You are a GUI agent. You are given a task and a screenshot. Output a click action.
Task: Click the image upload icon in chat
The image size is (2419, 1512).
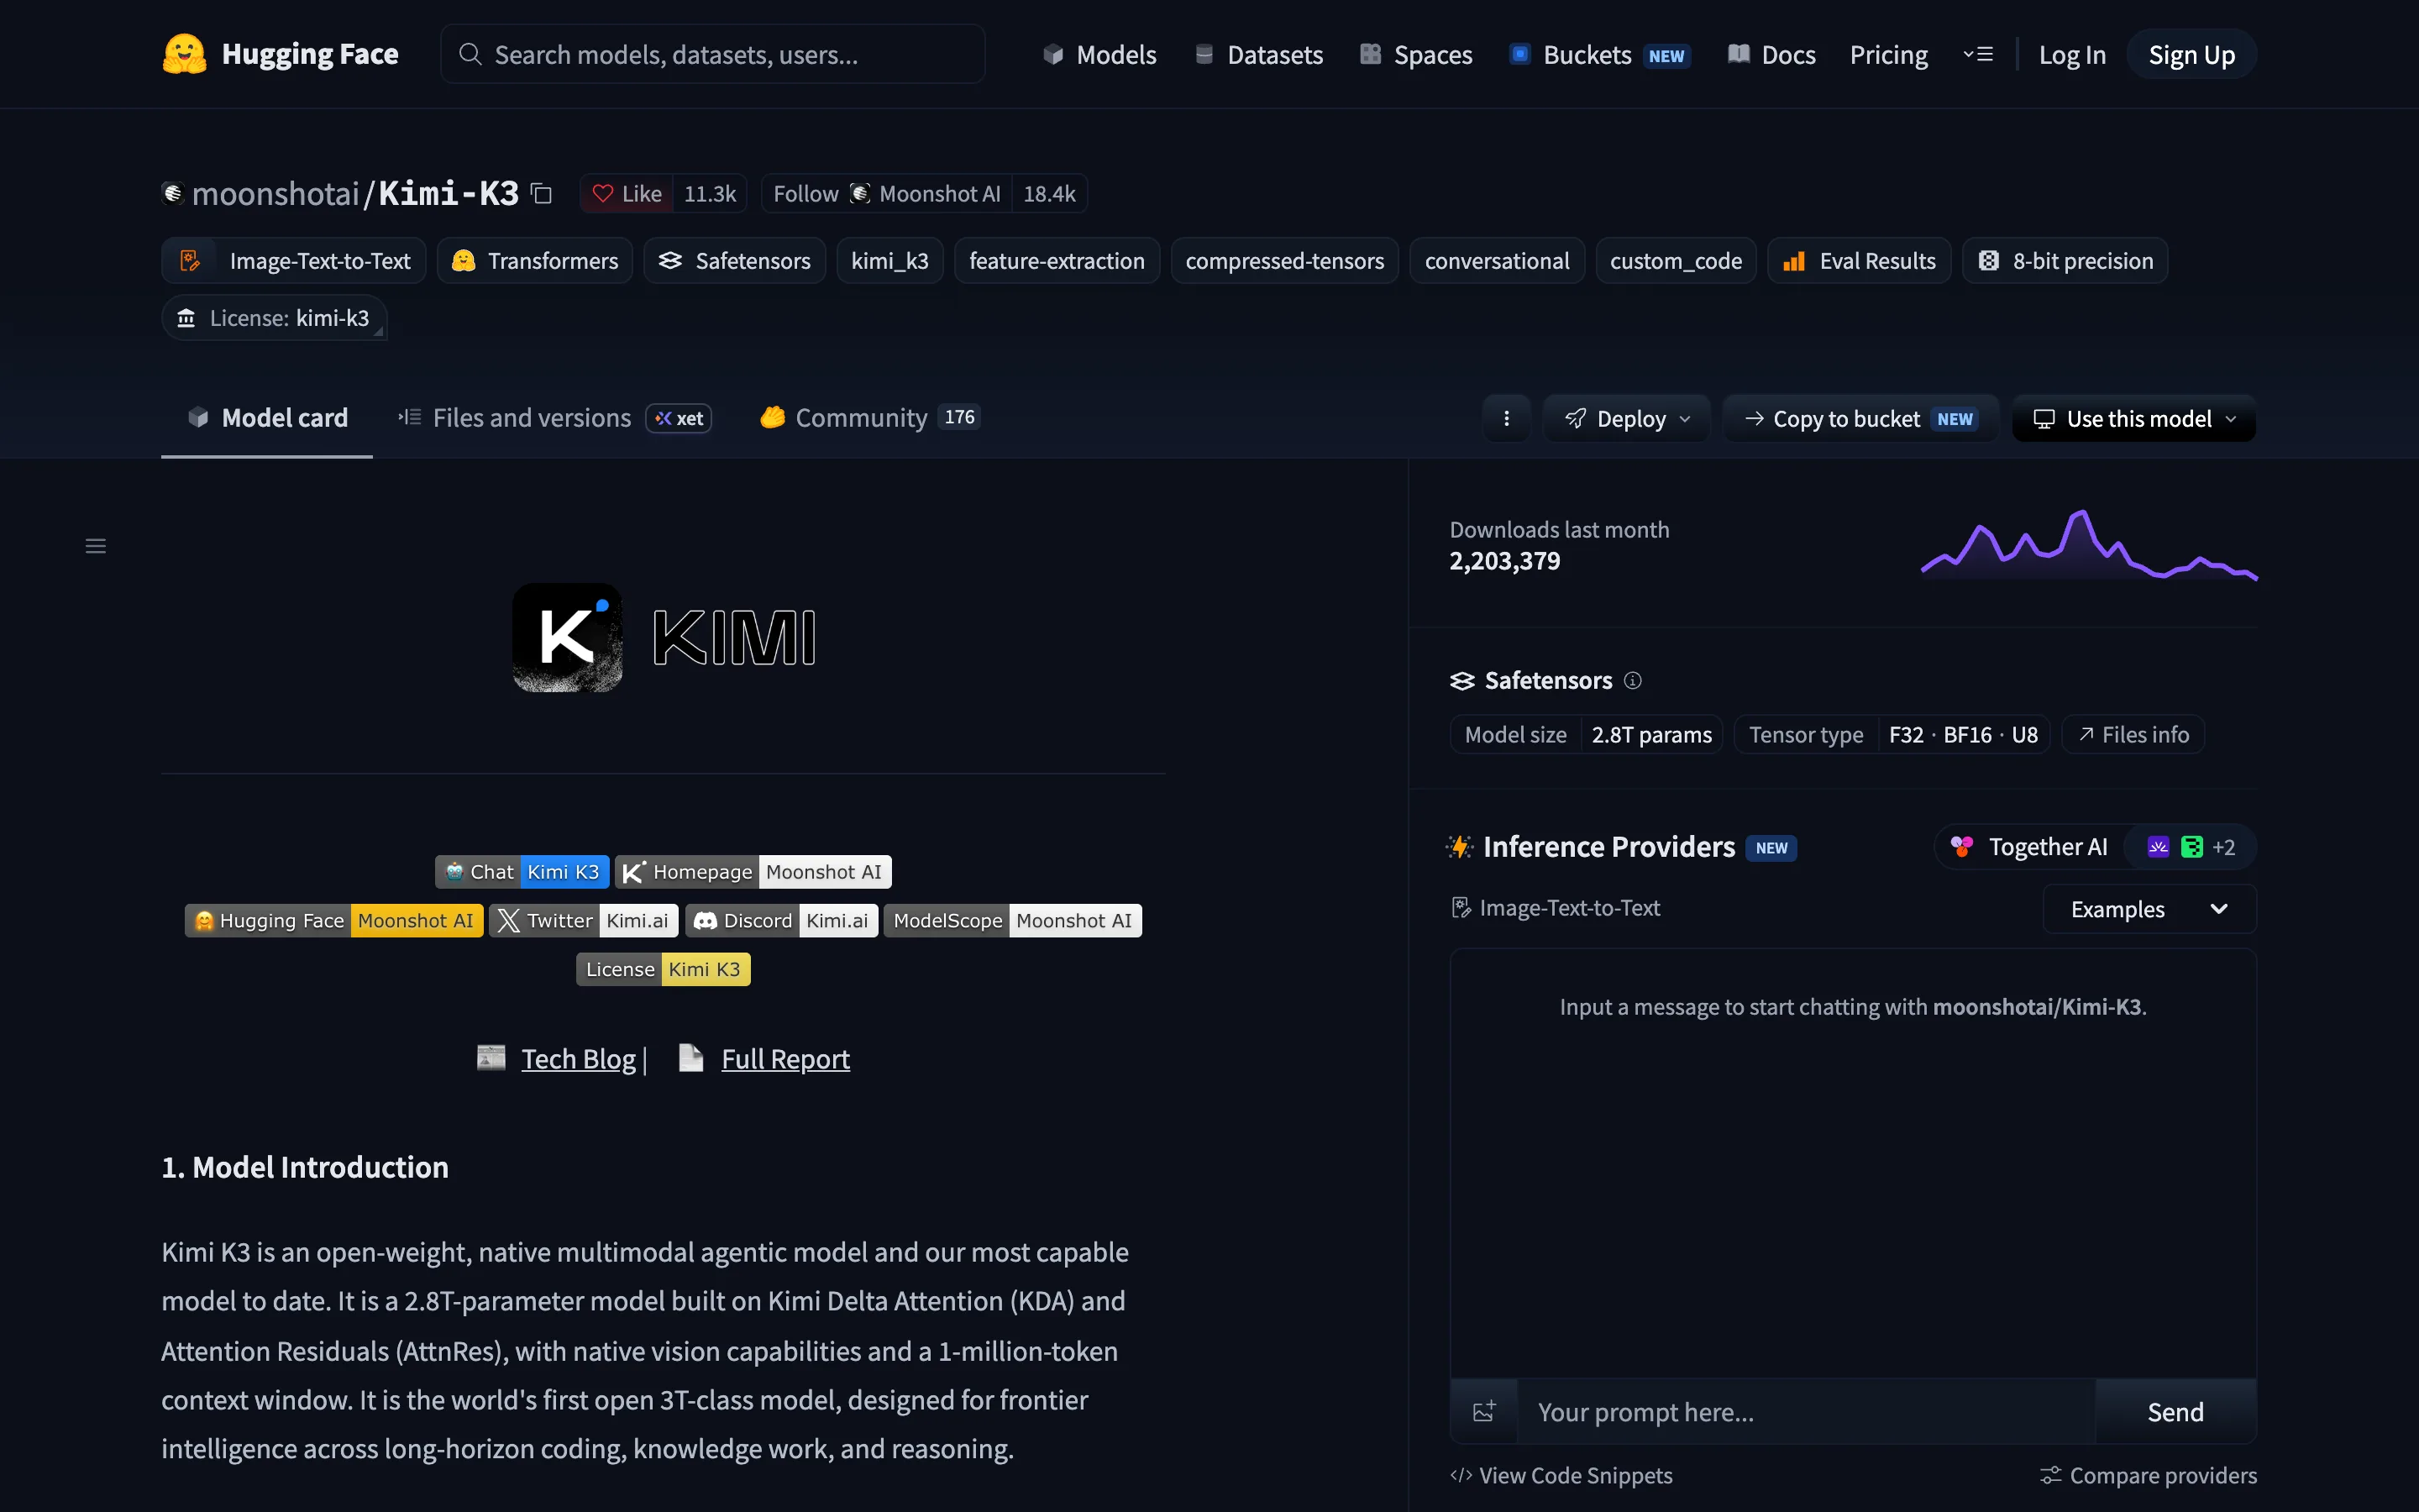point(1484,1411)
